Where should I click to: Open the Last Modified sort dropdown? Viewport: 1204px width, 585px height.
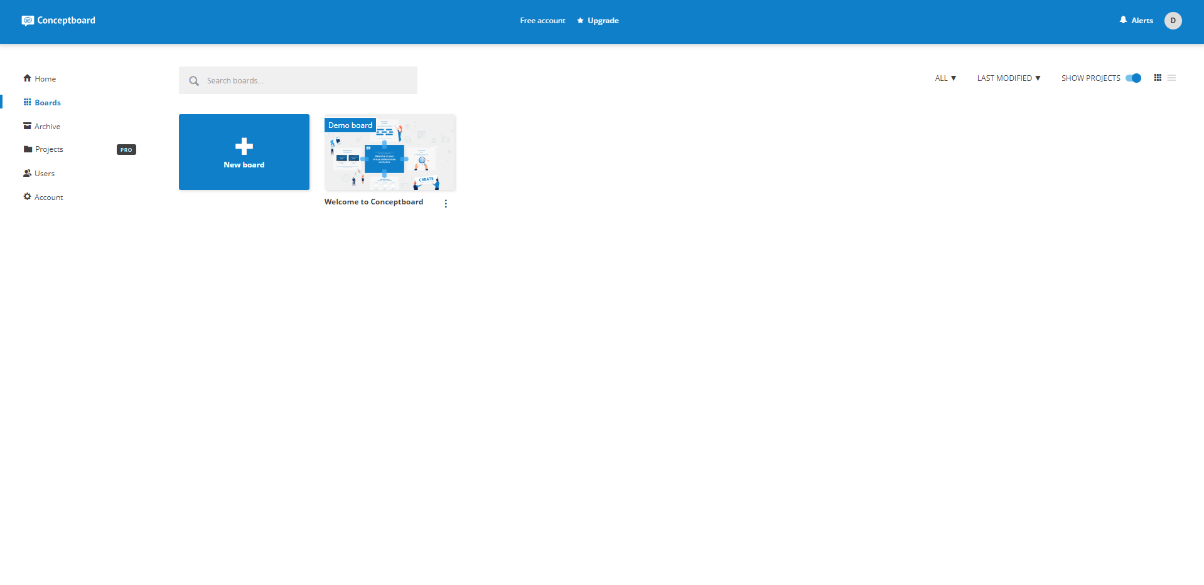click(1009, 78)
